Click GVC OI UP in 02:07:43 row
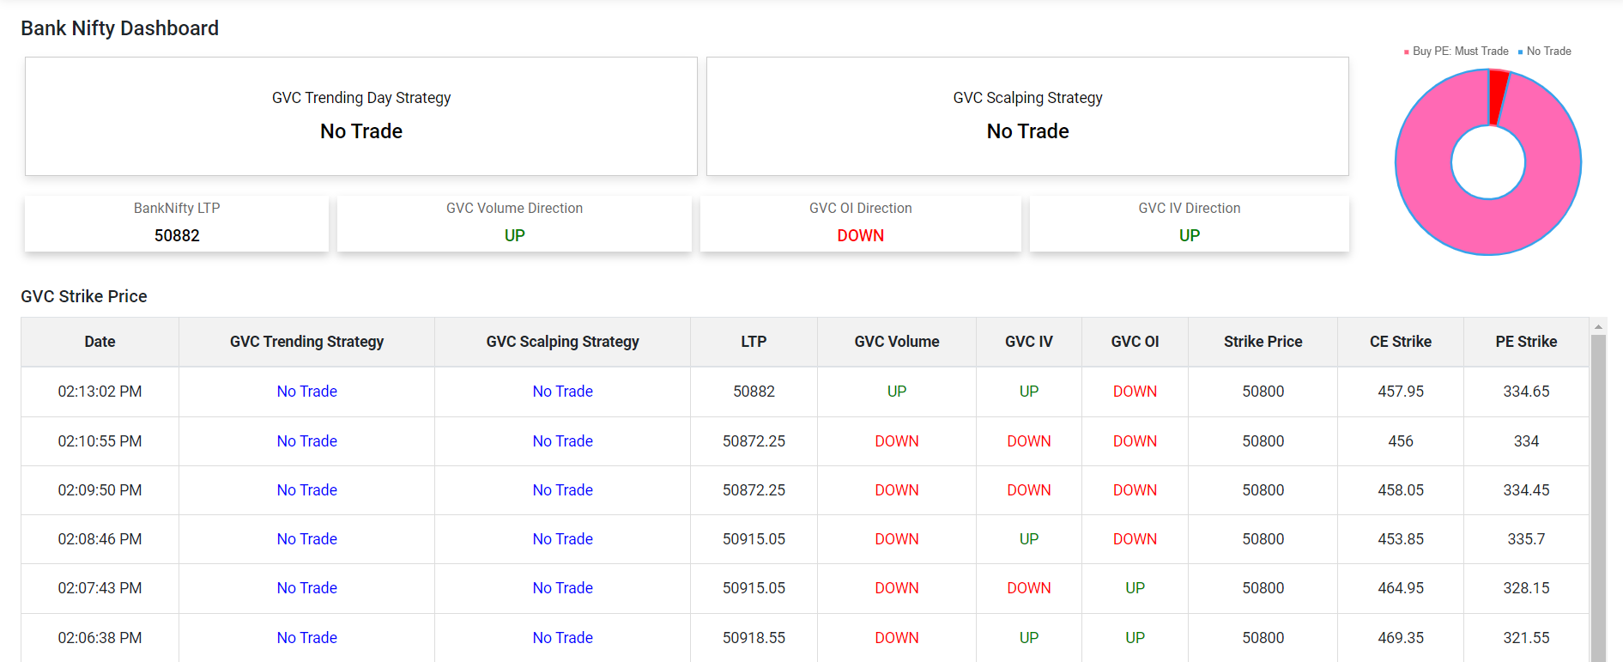1623x662 pixels. coord(1135,588)
